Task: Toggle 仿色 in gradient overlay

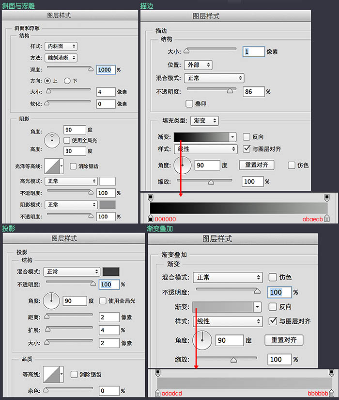Action: [273, 277]
